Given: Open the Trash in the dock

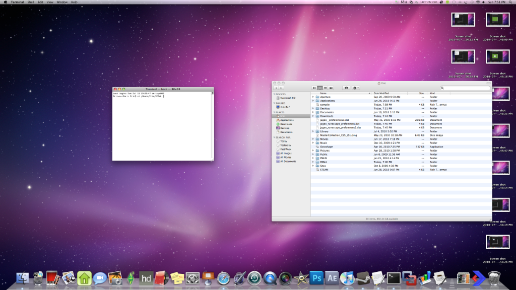Looking at the screenshot, I should (x=495, y=277).
